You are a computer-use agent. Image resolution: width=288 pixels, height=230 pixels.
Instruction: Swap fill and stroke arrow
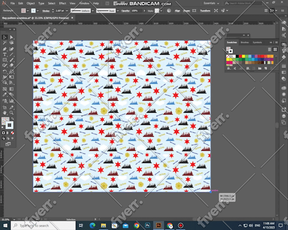click(x=13, y=119)
